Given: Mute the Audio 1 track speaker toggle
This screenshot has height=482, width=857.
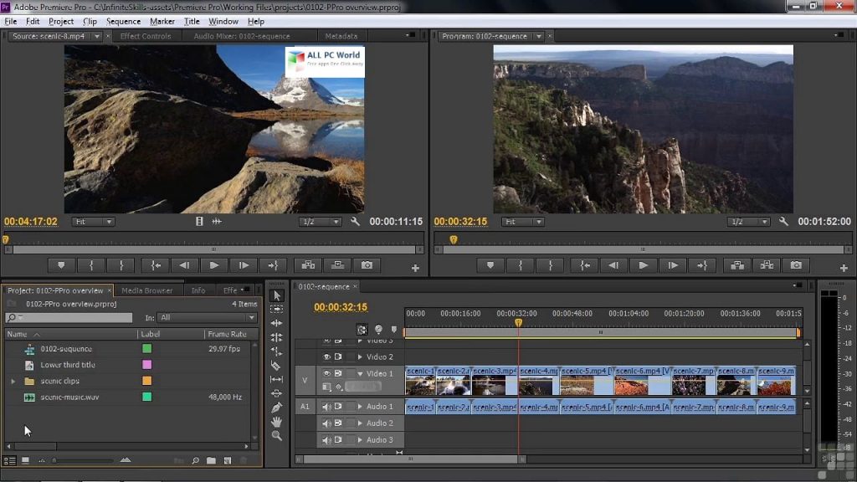Looking at the screenshot, I should pyautogui.click(x=327, y=407).
